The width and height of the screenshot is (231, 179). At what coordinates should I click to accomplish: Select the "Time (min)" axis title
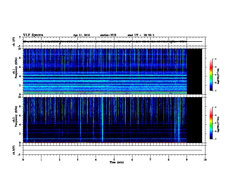click(117, 162)
